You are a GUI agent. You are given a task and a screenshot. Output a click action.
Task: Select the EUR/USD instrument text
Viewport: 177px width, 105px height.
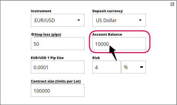(x=45, y=20)
